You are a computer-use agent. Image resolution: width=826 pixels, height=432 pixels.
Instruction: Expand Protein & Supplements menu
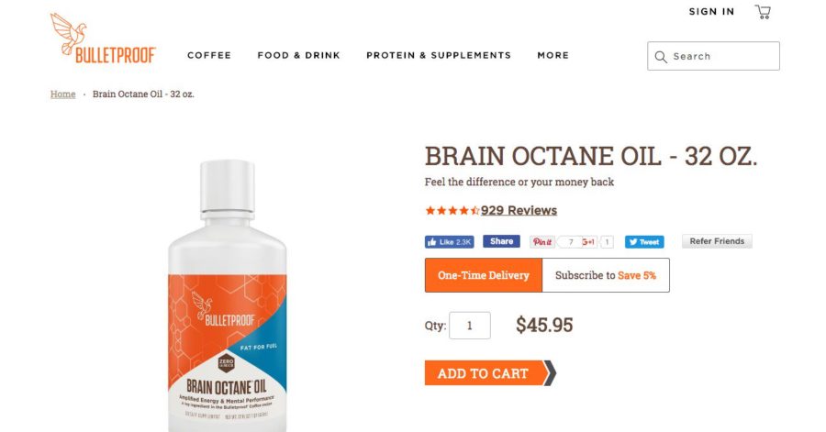coord(439,55)
